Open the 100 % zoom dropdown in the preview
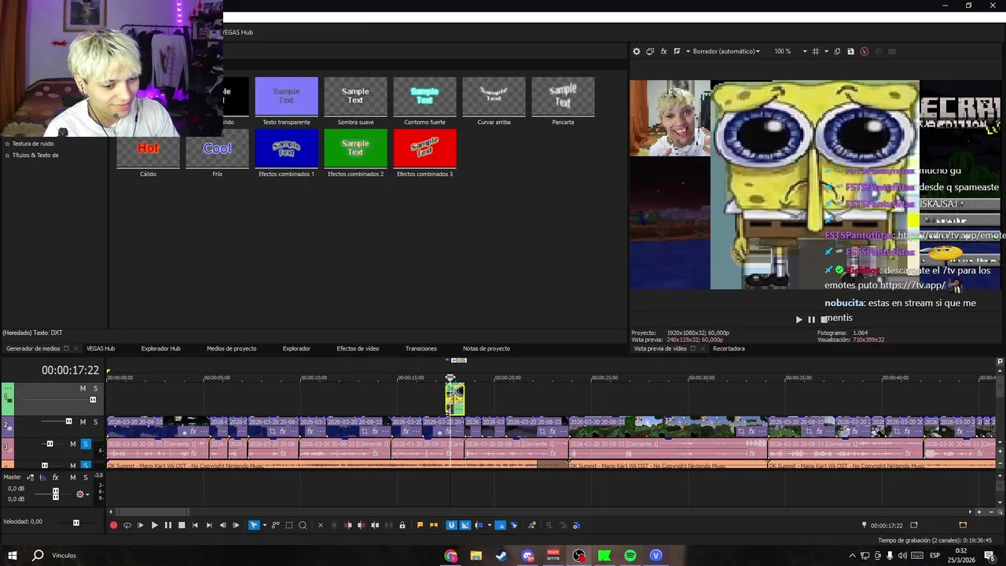This screenshot has height=566, width=1006. 791,51
